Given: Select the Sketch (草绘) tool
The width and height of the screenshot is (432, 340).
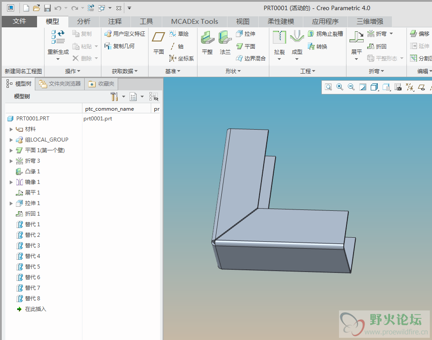Looking at the screenshot, I should [x=179, y=34].
